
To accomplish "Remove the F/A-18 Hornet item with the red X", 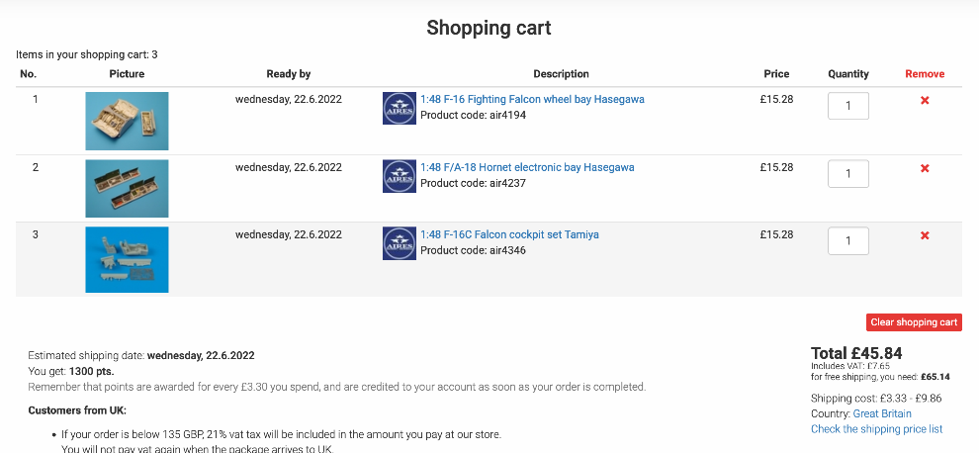I will point(925,168).
